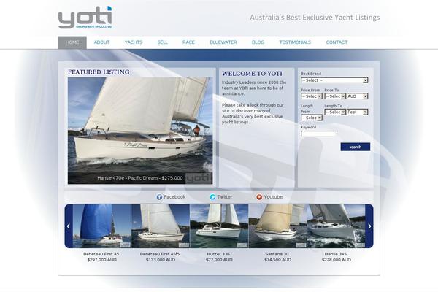
Task: Click Australia's Best Exclusive Yacht Listings tagline
Action: (315, 18)
